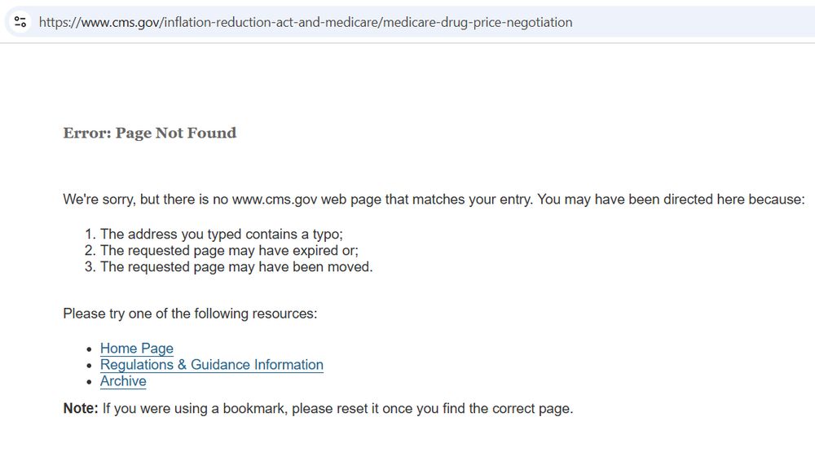This screenshot has height=474, width=815.
Task: Click the bullet beside Archive link
Action: [x=90, y=382]
